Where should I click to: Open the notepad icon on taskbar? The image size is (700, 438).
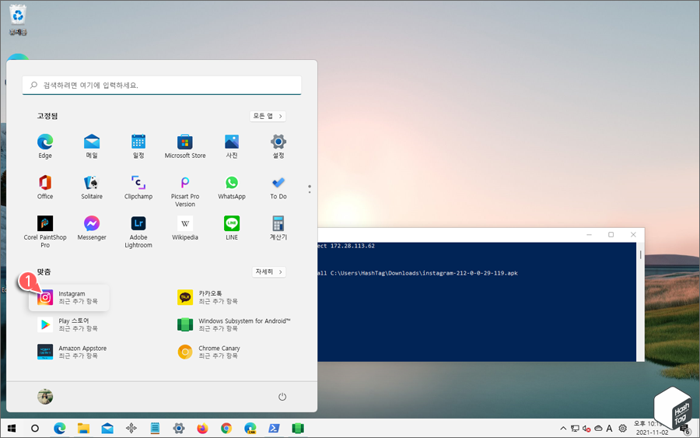coord(155,429)
